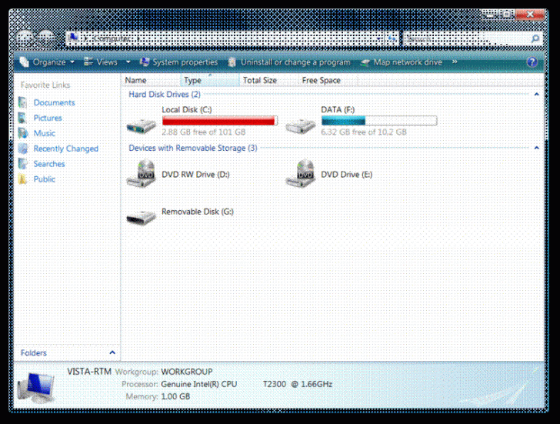Sort by Total Size column header
This screenshot has width=560, height=424.
pos(269,80)
